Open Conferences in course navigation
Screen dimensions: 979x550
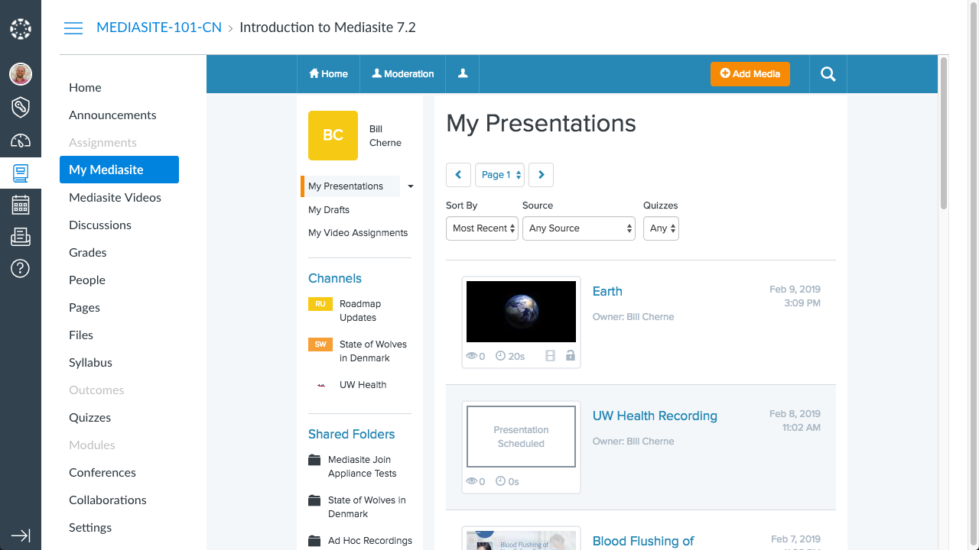(102, 472)
